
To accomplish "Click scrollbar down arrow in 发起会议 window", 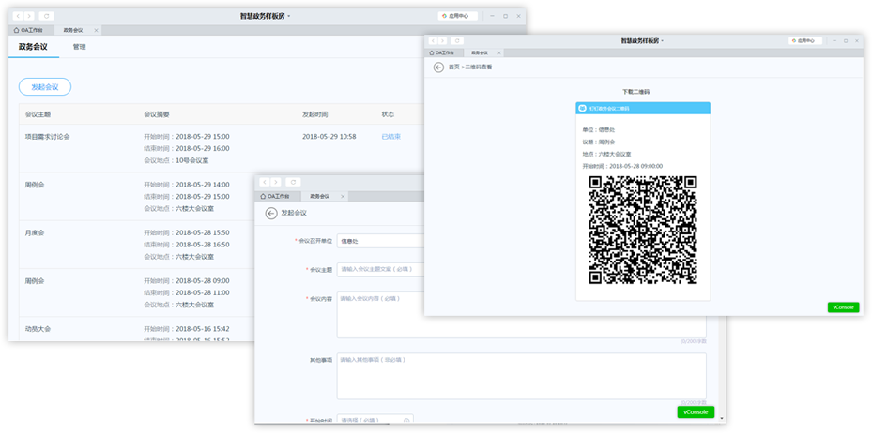I will tap(722, 419).
